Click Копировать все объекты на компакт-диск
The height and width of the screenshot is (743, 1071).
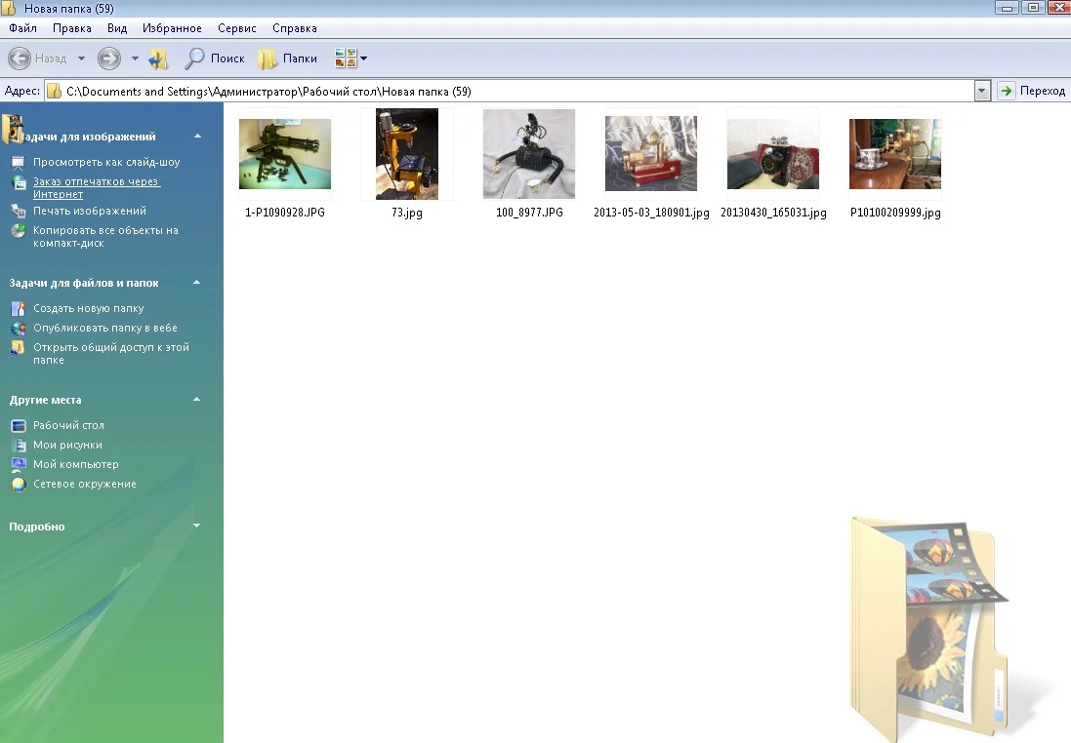[x=105, y=236]
